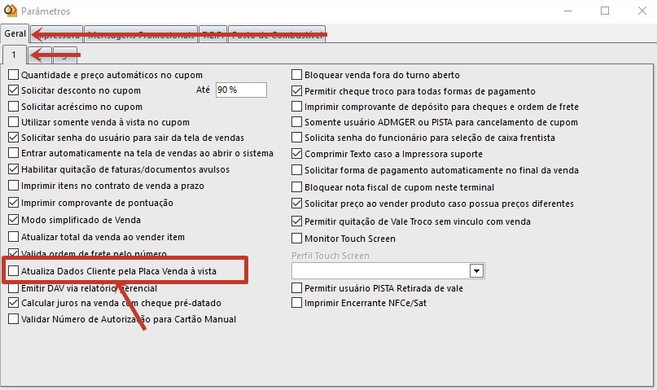The height and width of the screenshot is (390, 657).
Task: Check Imprimir itens no contrato de venda
Action: [13, 186]
